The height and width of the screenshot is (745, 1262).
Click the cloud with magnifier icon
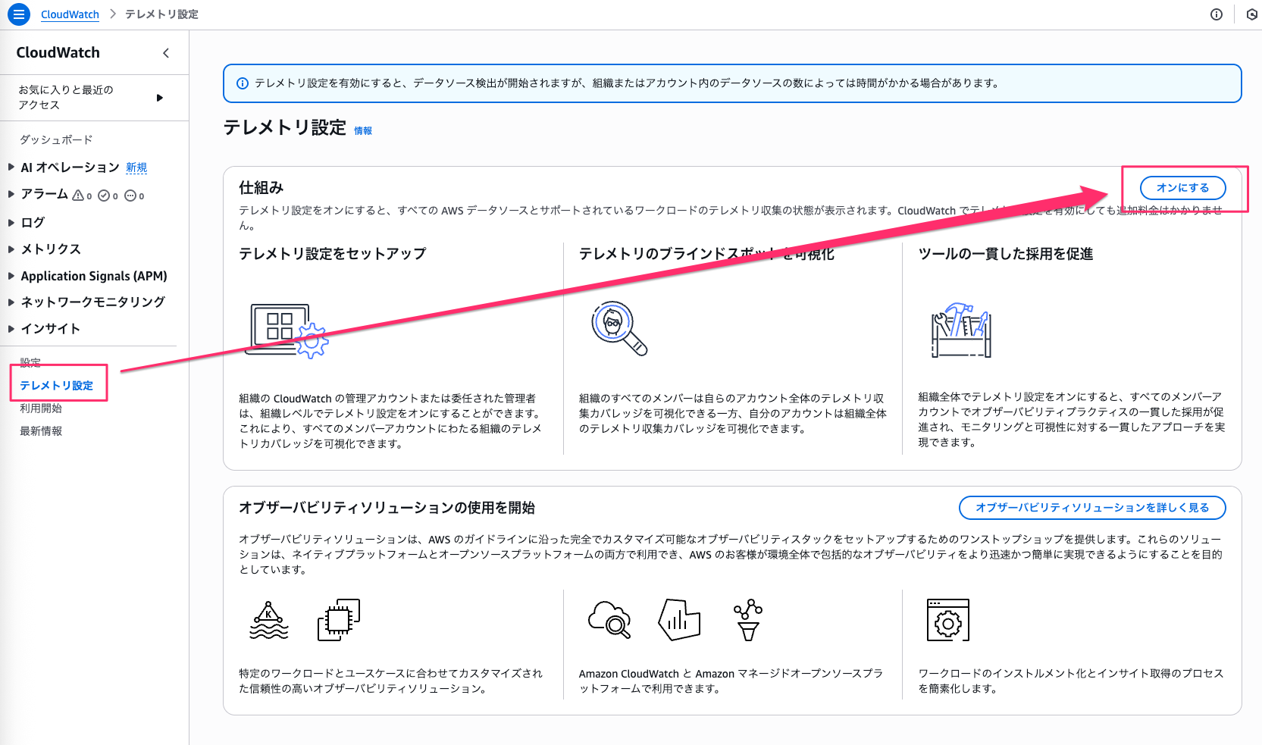(610, 619)
